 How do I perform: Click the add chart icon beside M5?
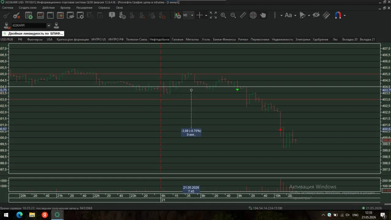177,15
